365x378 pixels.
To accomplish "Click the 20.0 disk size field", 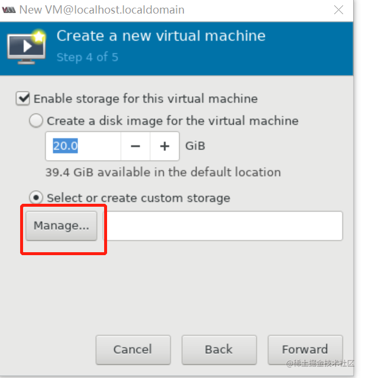I will 83,146.
